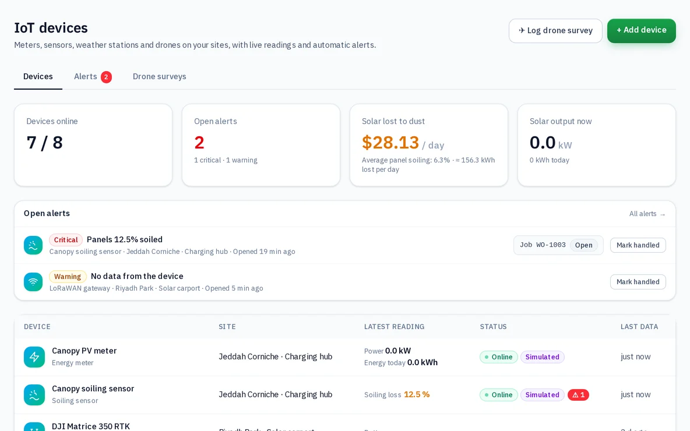Click the Canopy soiling sensor icon in the device table

click(34, 394)
